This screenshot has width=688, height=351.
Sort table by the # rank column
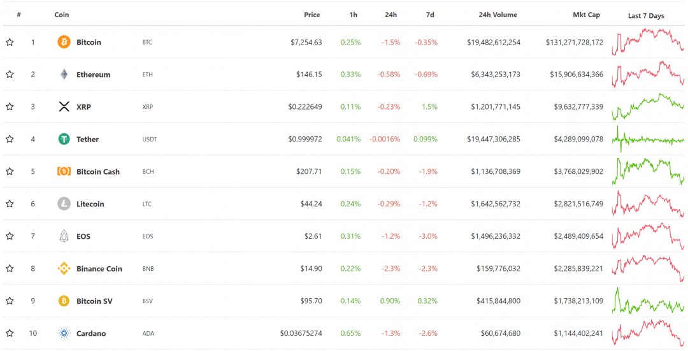tap(19, 15)
